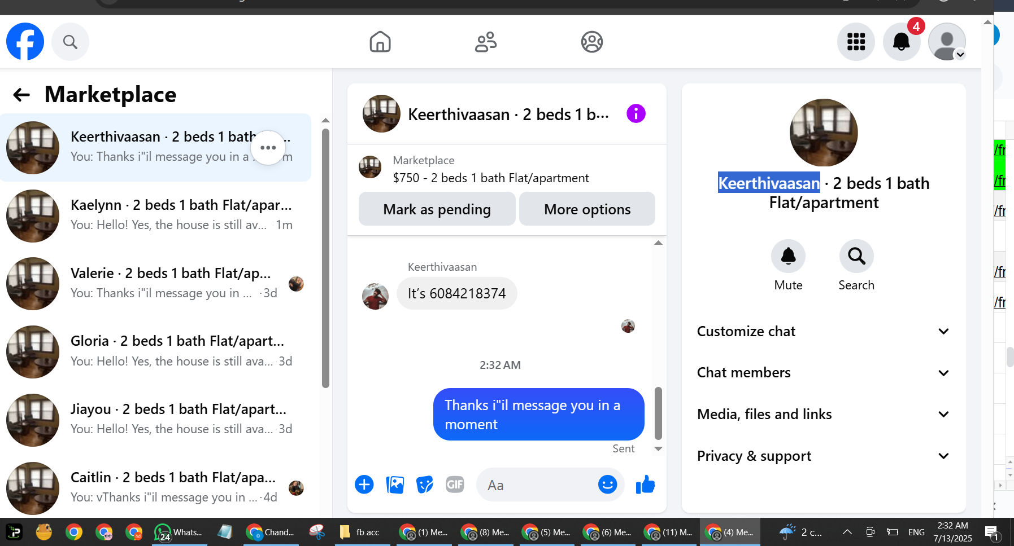Screen dimensions: 1014x546
Task: Click the sent bubble Thanks i"il message you
Action: [x=539, y=415]
